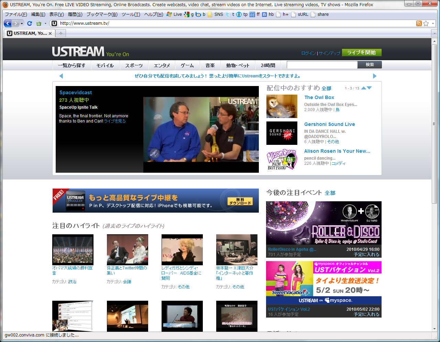Click 予定に入れる for USTバケイション Vol.2

tap(366, 314)
